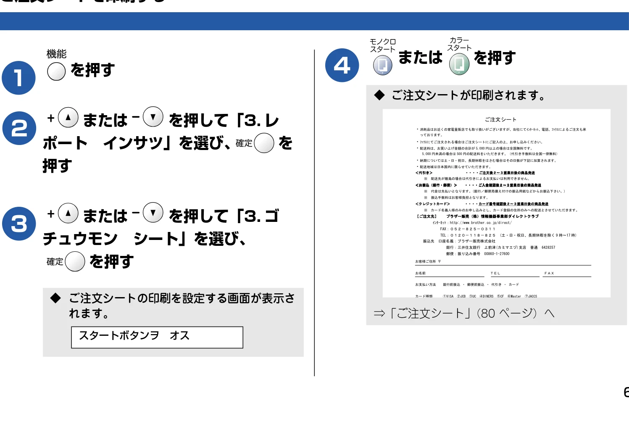Follow the 「ご注文シート」(80ページ) reference link
Screen dimensions: 629x432
(x=464, y=313)
